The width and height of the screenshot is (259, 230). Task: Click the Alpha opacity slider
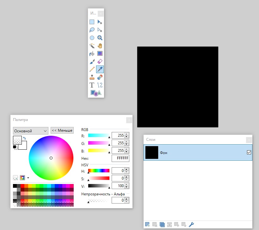click(98, 200)
